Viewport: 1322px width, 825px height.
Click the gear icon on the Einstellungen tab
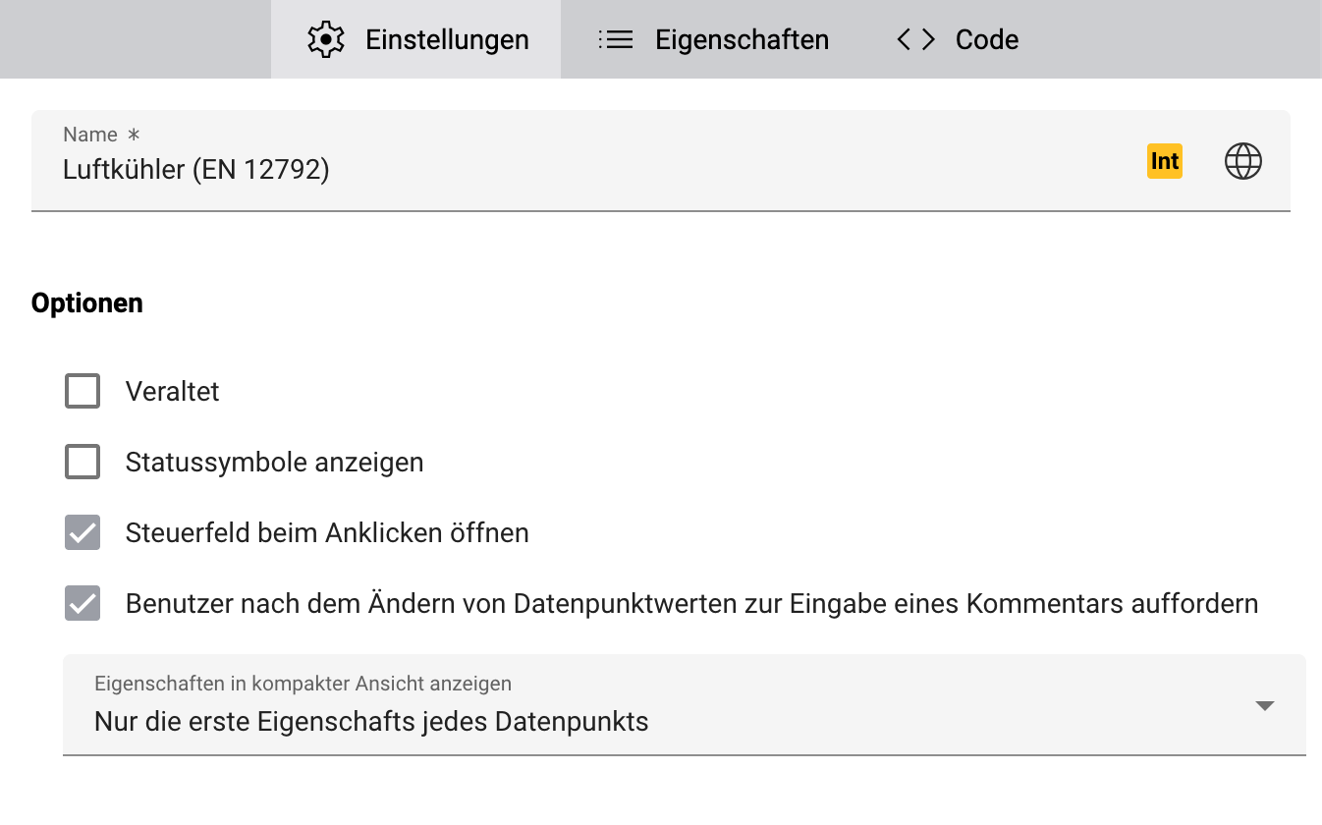(326, 39)
